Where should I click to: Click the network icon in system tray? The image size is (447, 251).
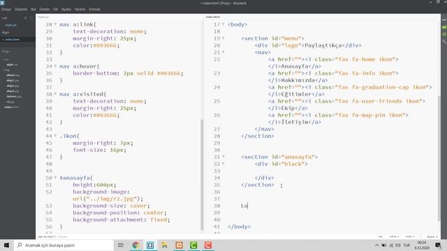click(391, 245)
